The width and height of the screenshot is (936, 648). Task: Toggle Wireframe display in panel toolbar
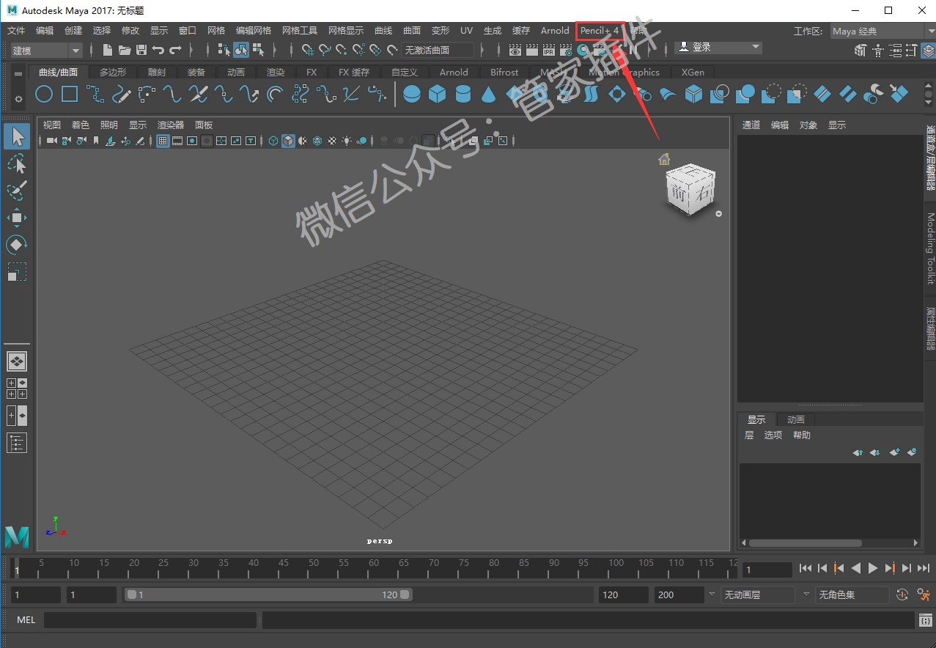tap(273, 141)
